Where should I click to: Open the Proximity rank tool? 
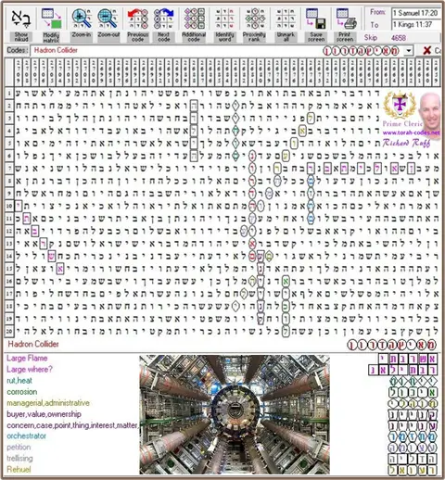[x=255, y=19]
